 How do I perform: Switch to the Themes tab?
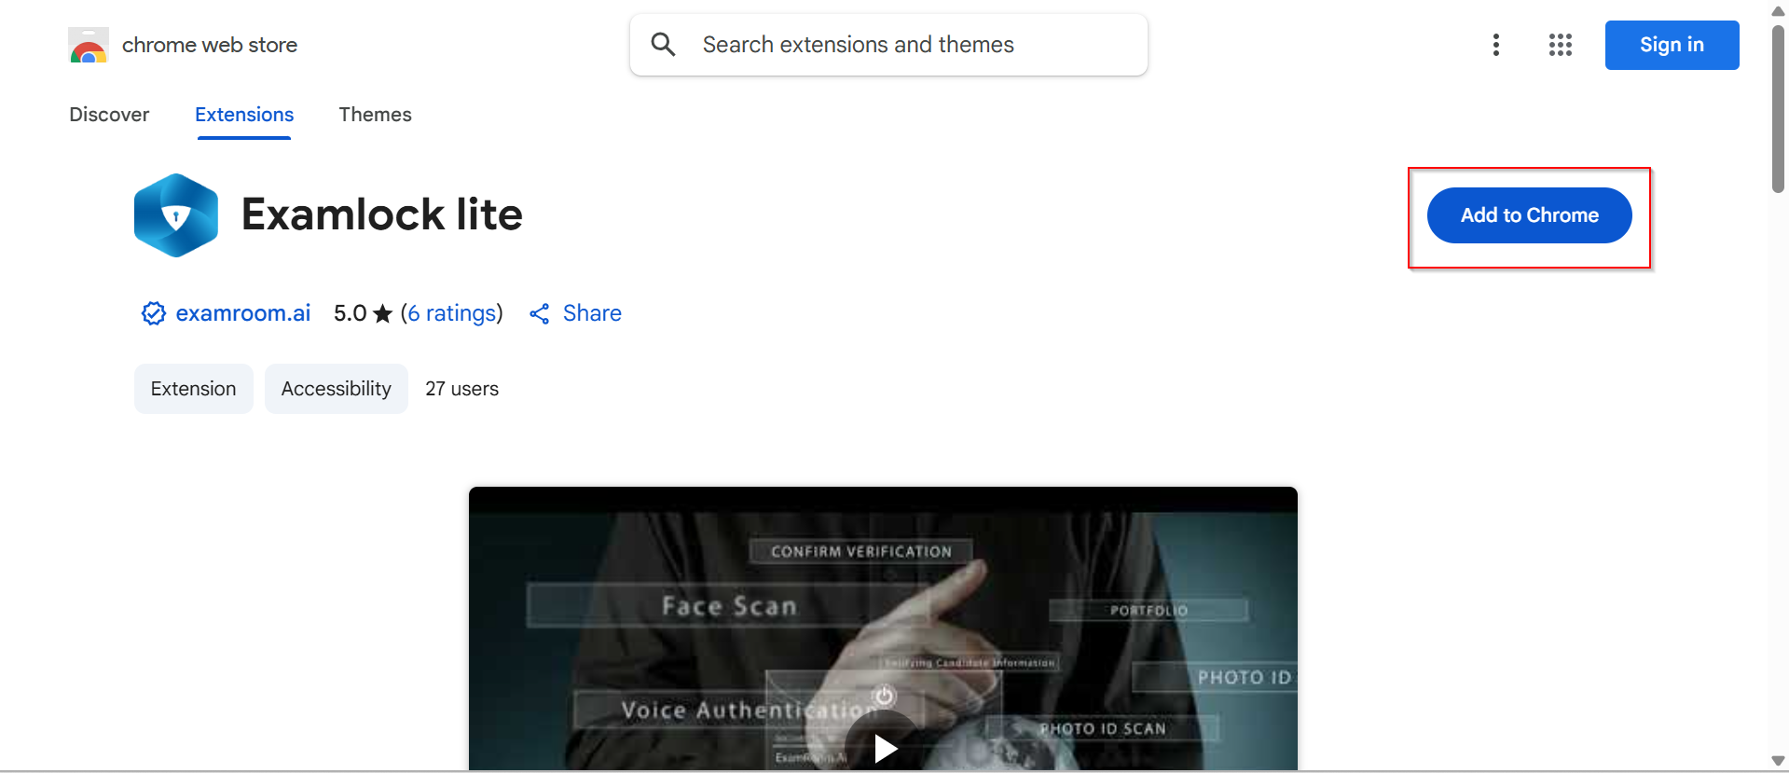(375, 115)
